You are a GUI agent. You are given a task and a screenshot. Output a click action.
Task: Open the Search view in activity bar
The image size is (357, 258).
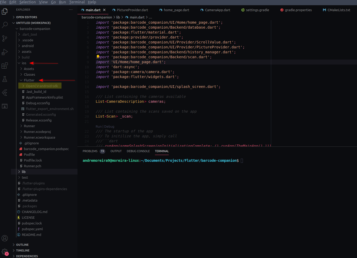click(5, 25)
